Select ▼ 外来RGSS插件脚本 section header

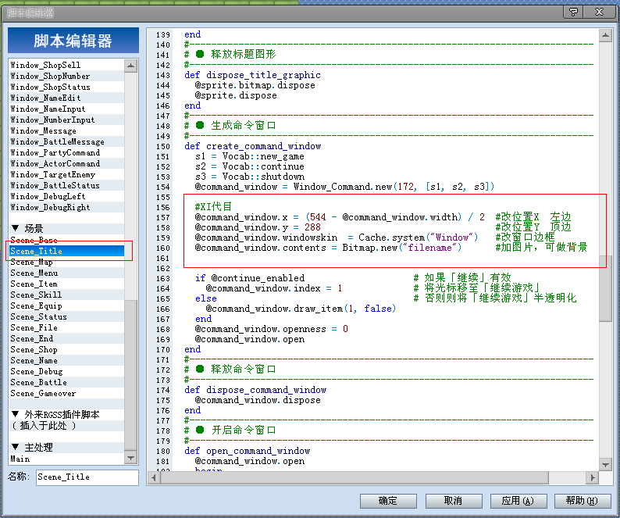[66, 415]
